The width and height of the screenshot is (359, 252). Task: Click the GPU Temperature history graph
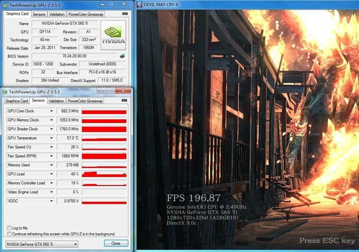click(104, 138)
